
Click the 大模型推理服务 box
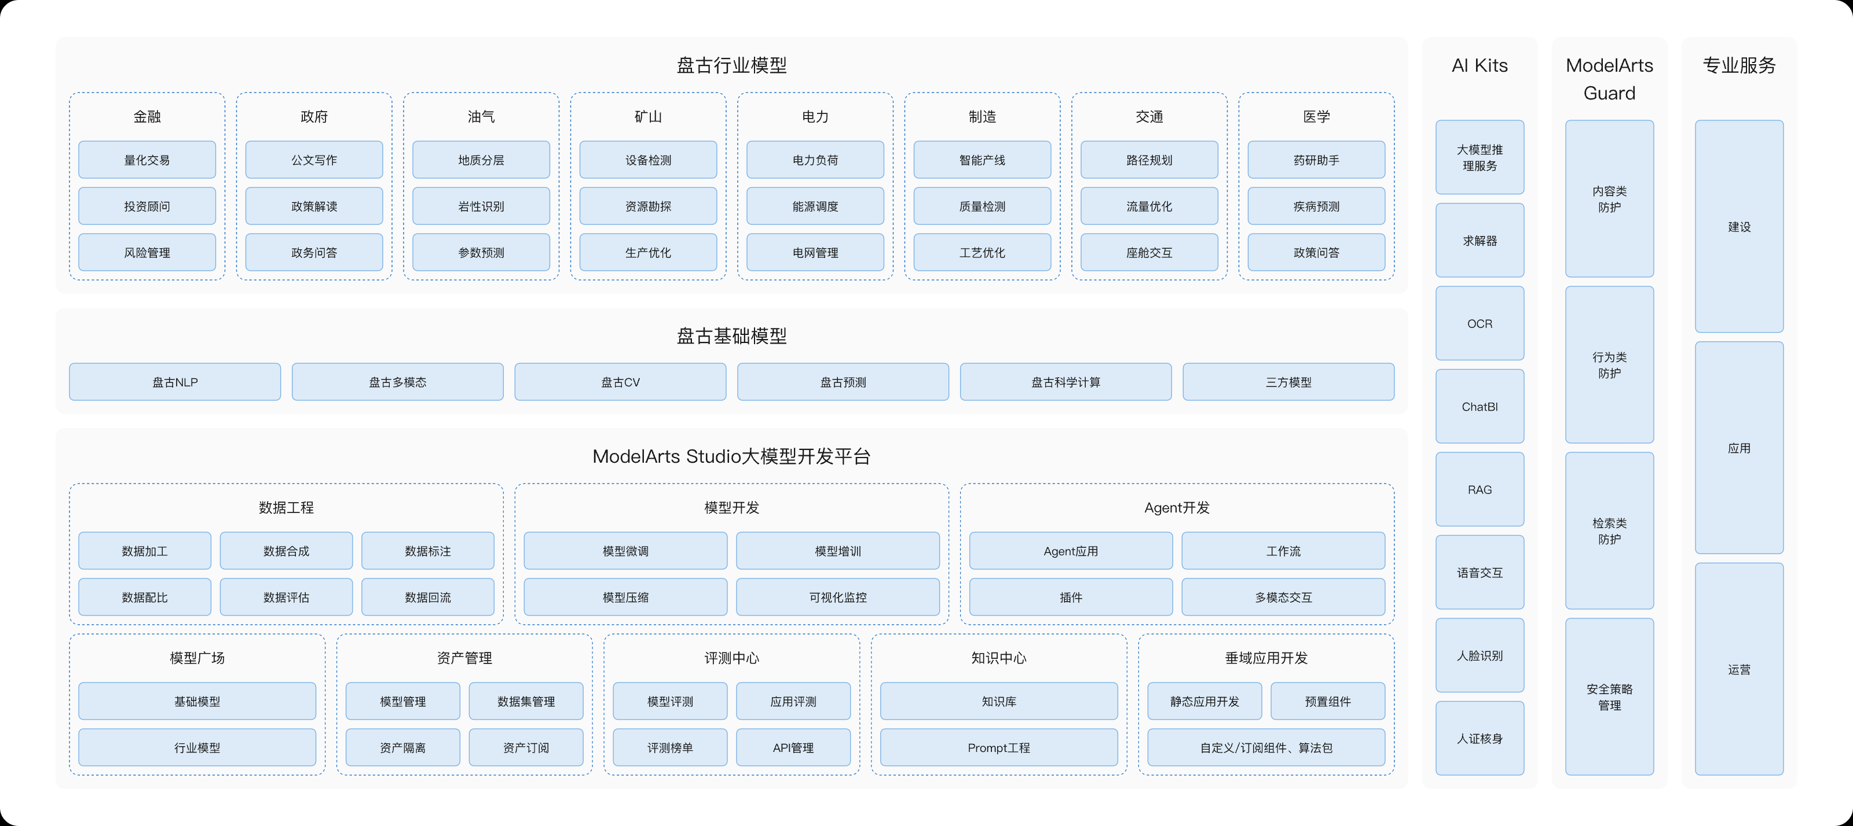[1479, 157]
